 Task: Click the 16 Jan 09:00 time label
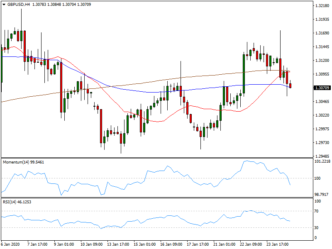pos(171,244)
